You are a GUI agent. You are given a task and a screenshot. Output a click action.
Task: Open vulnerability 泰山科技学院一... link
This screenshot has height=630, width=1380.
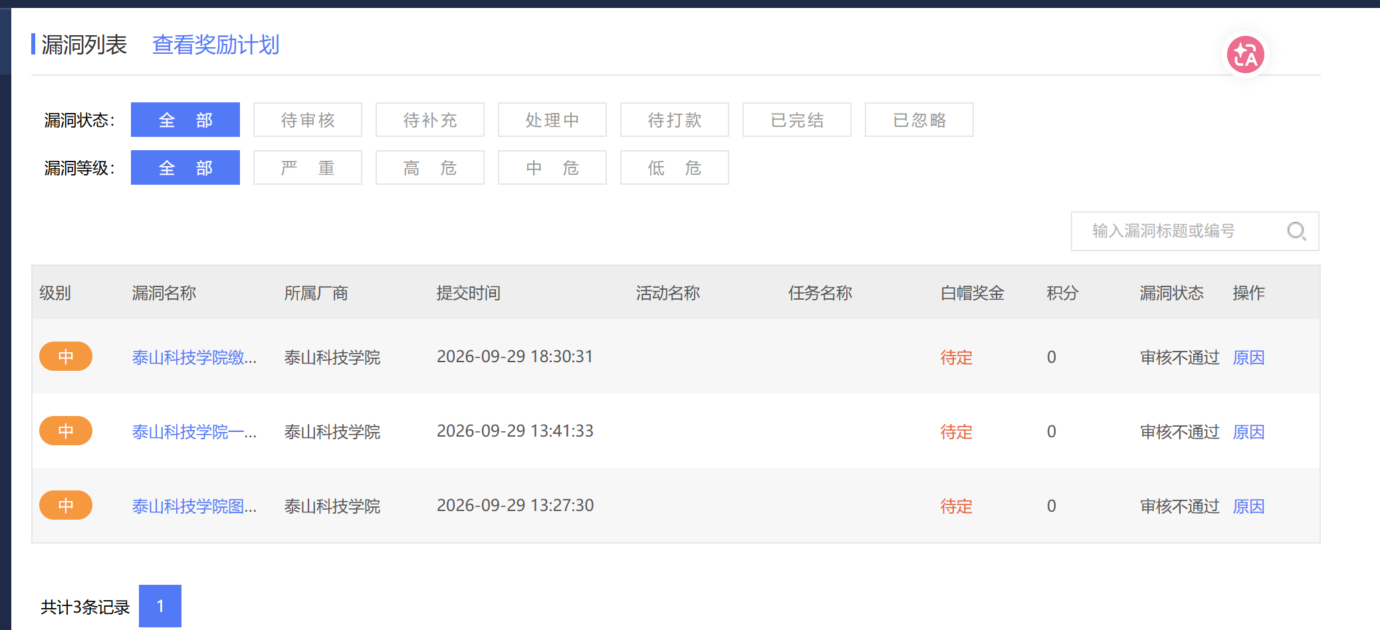pos(194,432)
